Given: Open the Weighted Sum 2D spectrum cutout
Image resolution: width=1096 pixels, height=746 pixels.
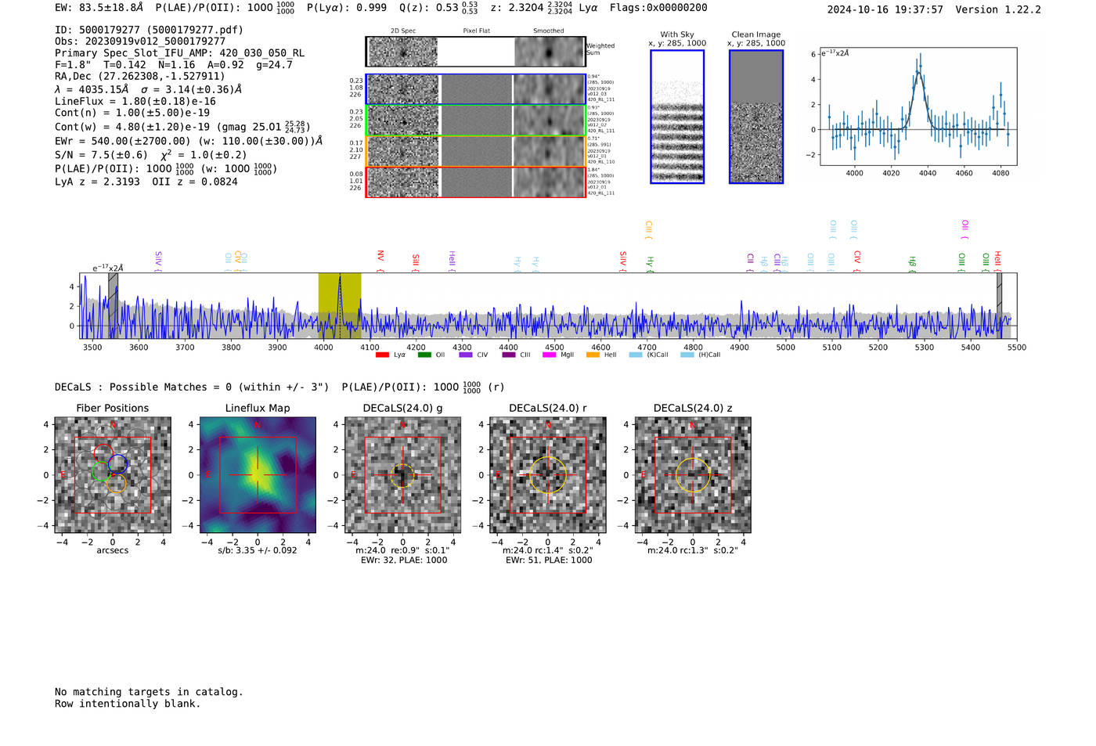Looking at the screenshot, I should pyautogui.click(x=476, y=52).
